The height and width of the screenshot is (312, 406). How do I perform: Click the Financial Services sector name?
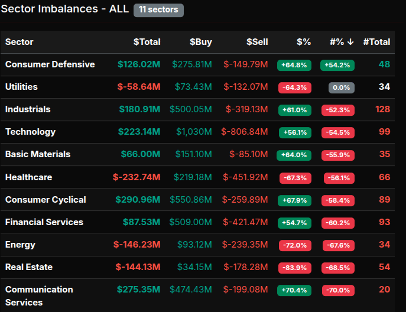tap(44, 222)
